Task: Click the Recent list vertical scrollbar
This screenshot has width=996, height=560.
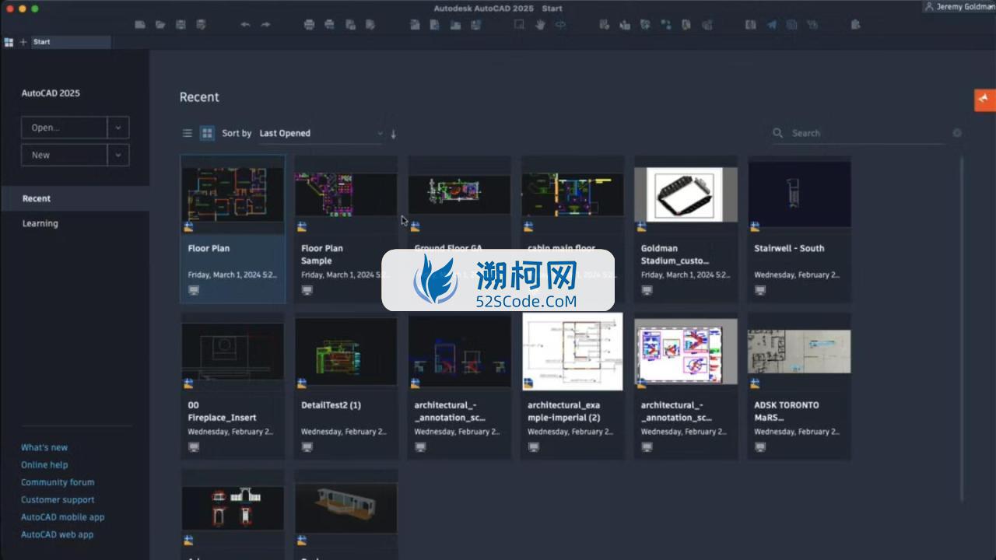Action: point(963,327)
